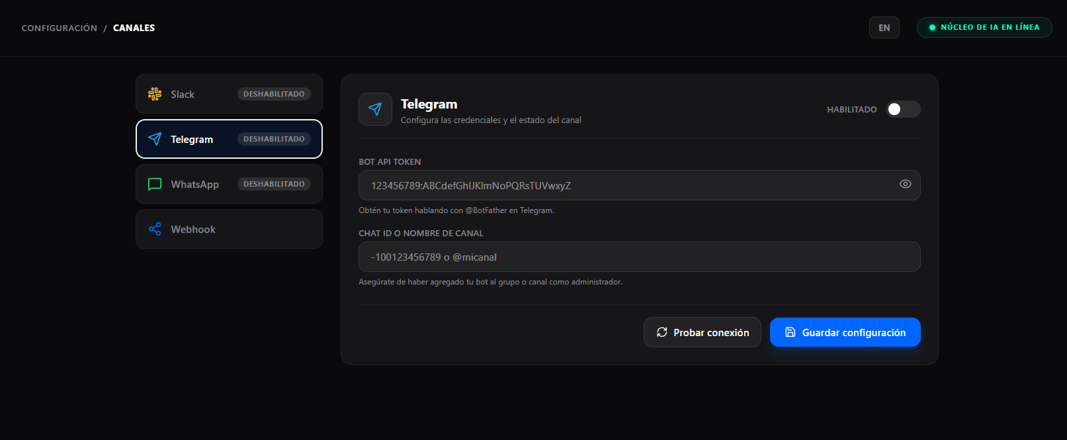Select the Telegram channel tab
1067x440 pixels.
tap(229, 139)
